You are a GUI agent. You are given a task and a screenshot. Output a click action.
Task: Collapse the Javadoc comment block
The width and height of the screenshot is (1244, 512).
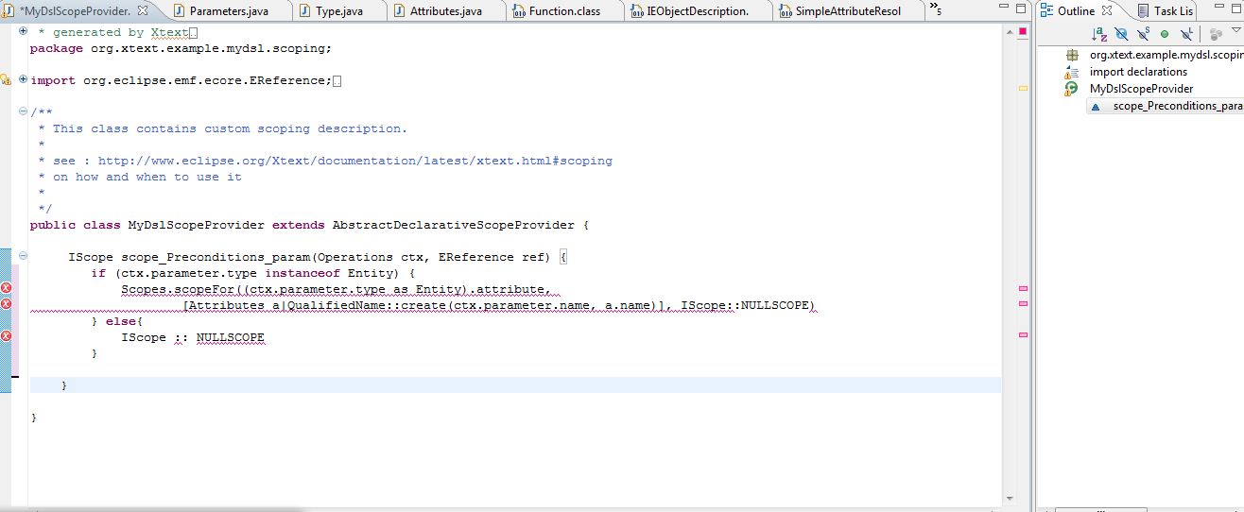tap(23, 112)
